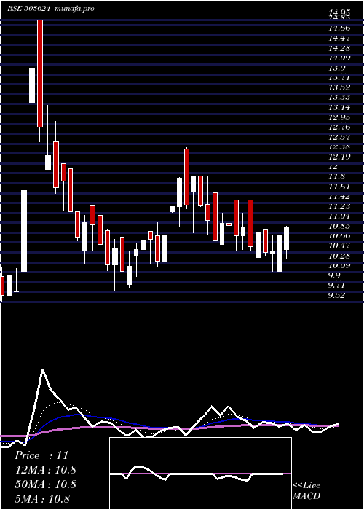Pick the 12.95 axis value
The height and width of the screenshot is (510, 364).
click(339, 117)
